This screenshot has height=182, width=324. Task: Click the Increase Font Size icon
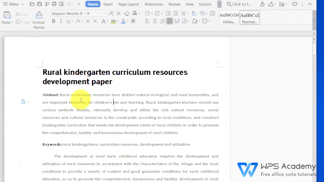pyautogui.click(x=112, y=13)
